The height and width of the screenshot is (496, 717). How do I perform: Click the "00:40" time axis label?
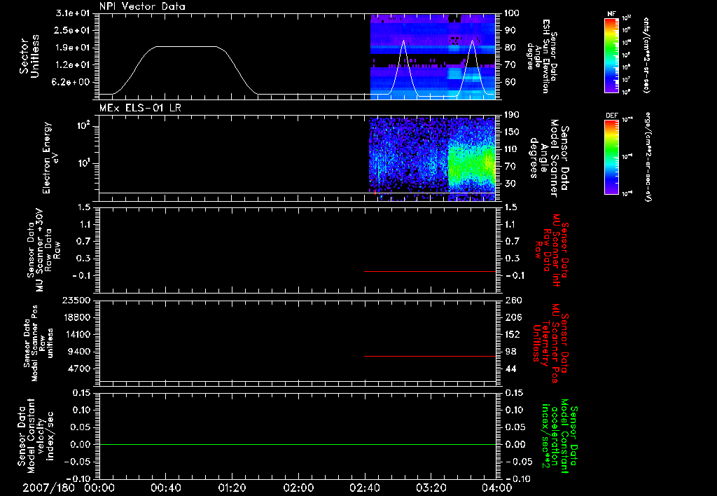[x=165, y=488]
